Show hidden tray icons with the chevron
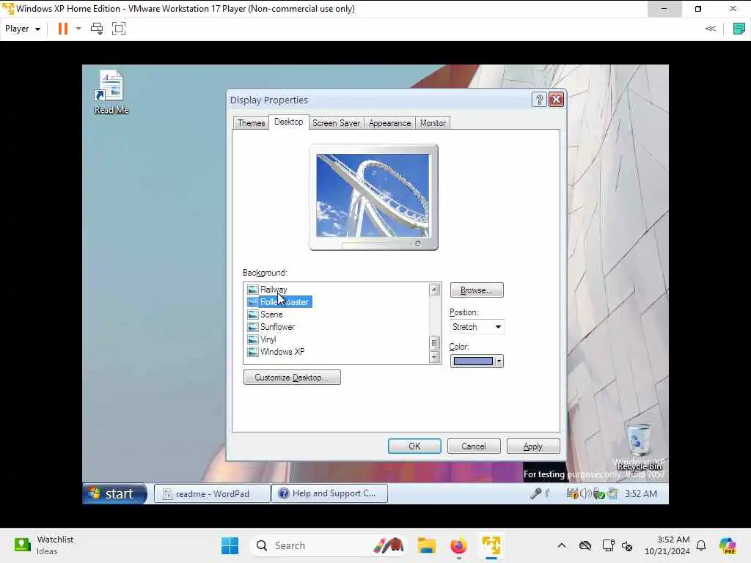The width and height of the screenshot is (751, 563). point(562,545)
